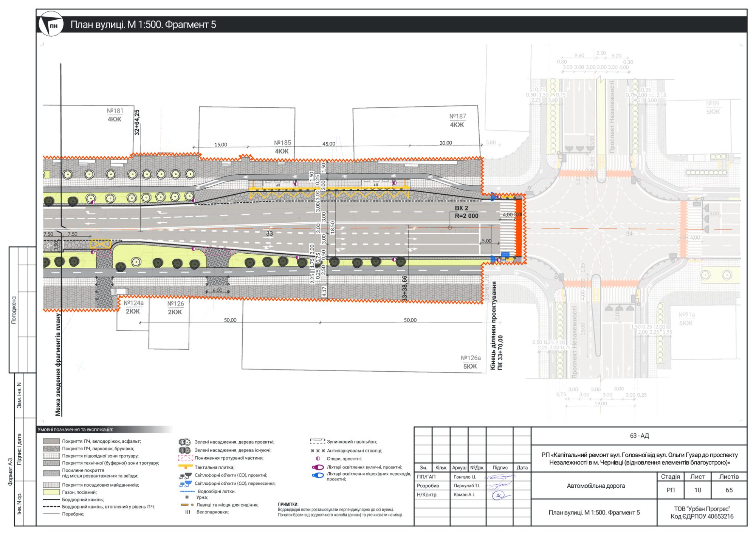Viewport: 756px width, 535px height.
Task: Click the projected trees legend symbol
Action: (x=184, y=442)
